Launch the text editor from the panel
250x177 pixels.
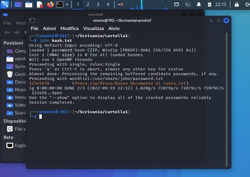click(39, 4)
